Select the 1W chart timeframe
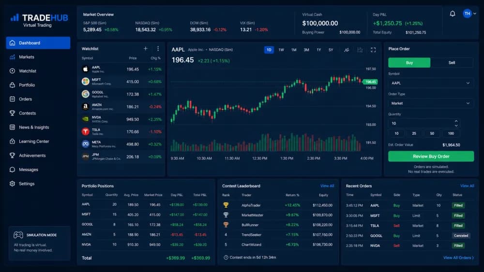Screen dimensions: 484x272 pos(281,50)
